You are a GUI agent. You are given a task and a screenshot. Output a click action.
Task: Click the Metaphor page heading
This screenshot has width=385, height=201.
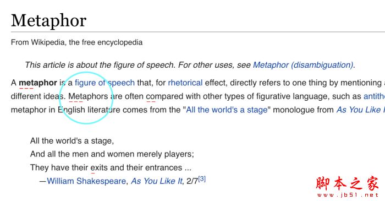(x=48, y=20)
